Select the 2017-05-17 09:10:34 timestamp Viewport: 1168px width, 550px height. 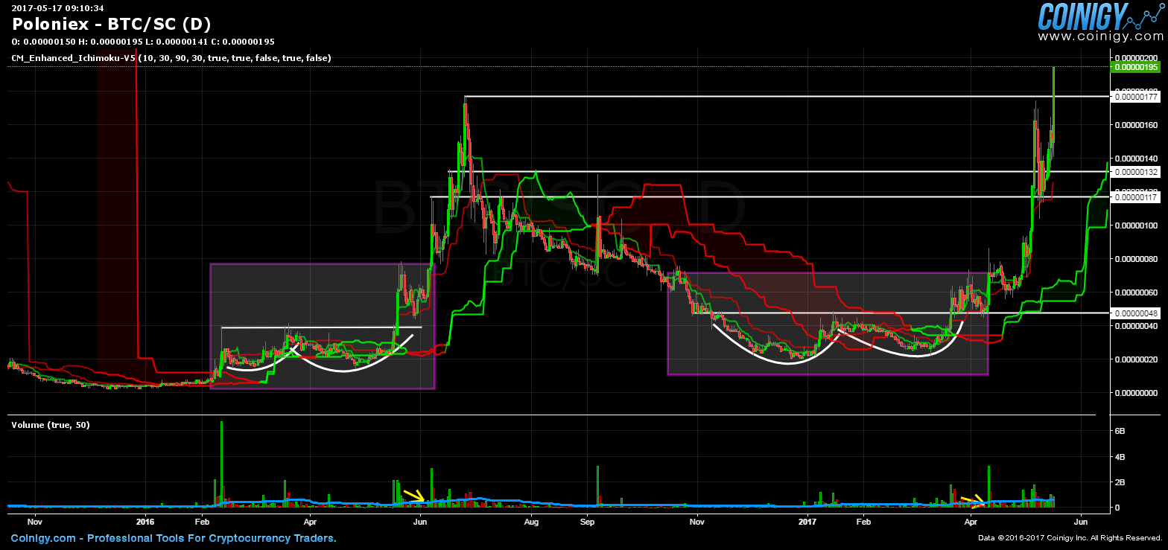(57, 7)
